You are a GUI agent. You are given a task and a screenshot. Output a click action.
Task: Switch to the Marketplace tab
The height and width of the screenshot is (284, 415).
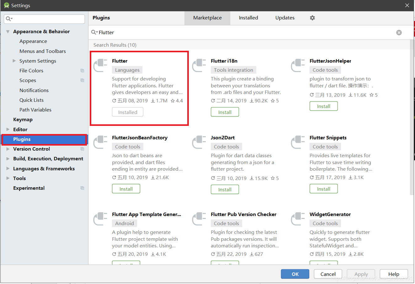[x=207, y=18]
